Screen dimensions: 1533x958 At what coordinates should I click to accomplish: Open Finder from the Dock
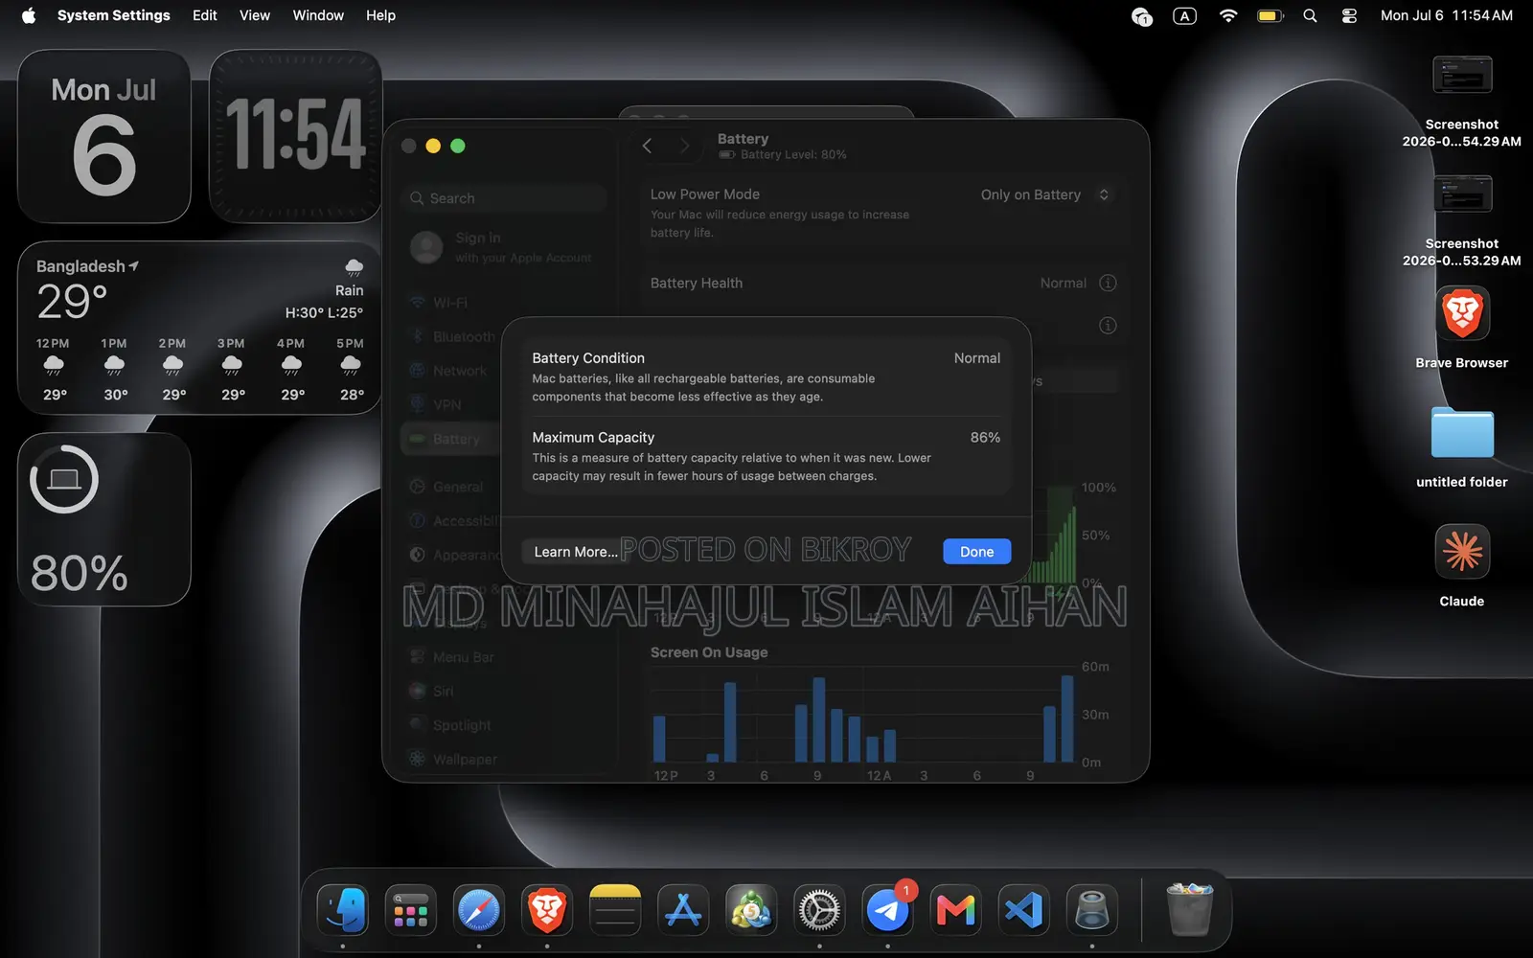pos(342,910)
